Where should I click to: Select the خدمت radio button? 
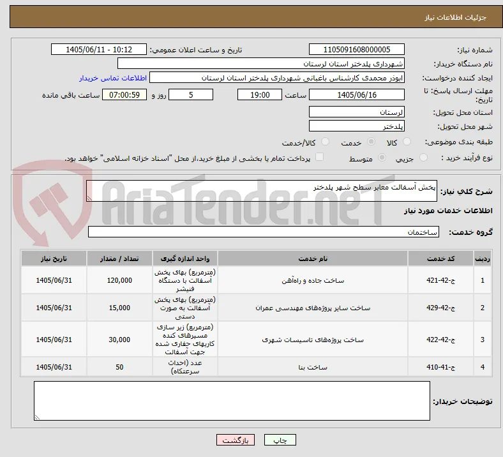click(x=371, y=142)
